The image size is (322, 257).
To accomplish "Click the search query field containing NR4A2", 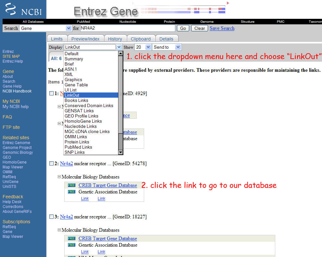I will point(128,28).
